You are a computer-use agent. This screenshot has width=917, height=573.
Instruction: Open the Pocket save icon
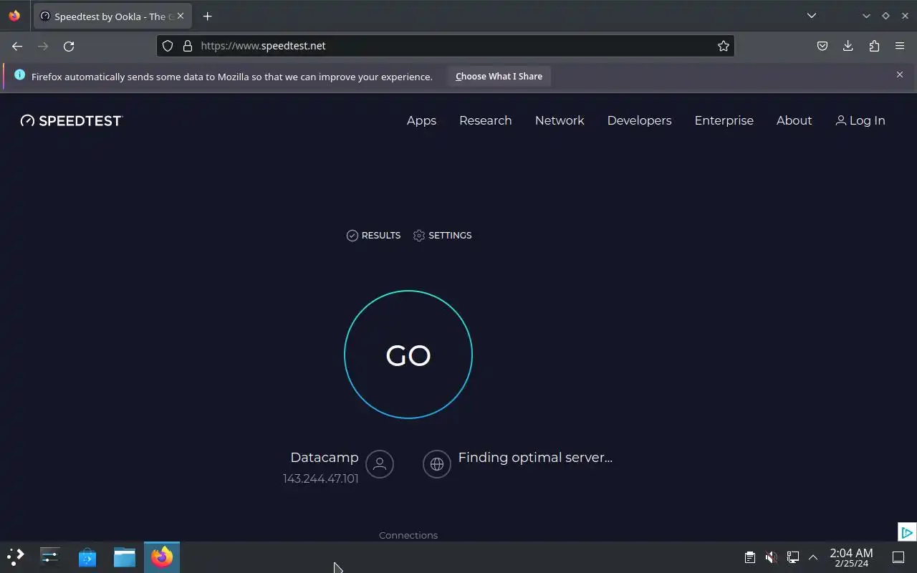click(822, 46)
